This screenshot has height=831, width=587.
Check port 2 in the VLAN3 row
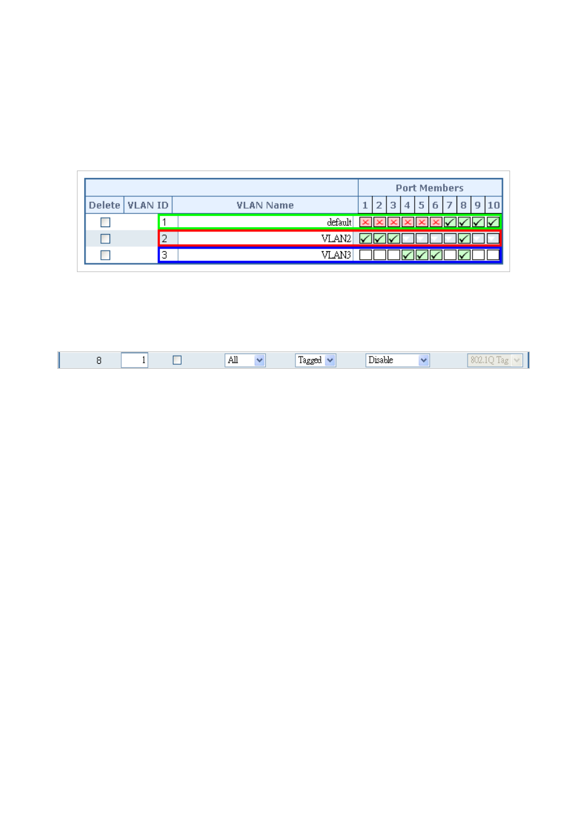[x=380, y=255]
